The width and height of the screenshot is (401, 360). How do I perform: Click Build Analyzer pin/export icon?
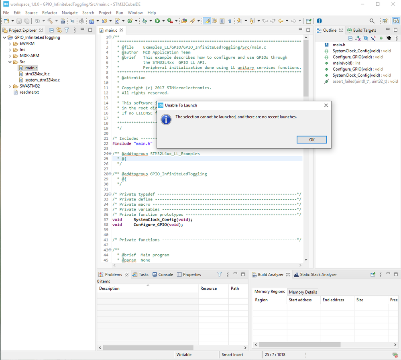pos(373,274)
